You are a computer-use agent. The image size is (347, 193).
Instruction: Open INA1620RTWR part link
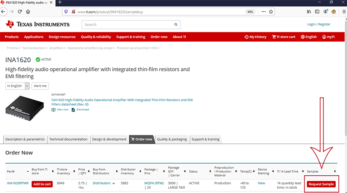pyautogui.click(x=18, y=183)
